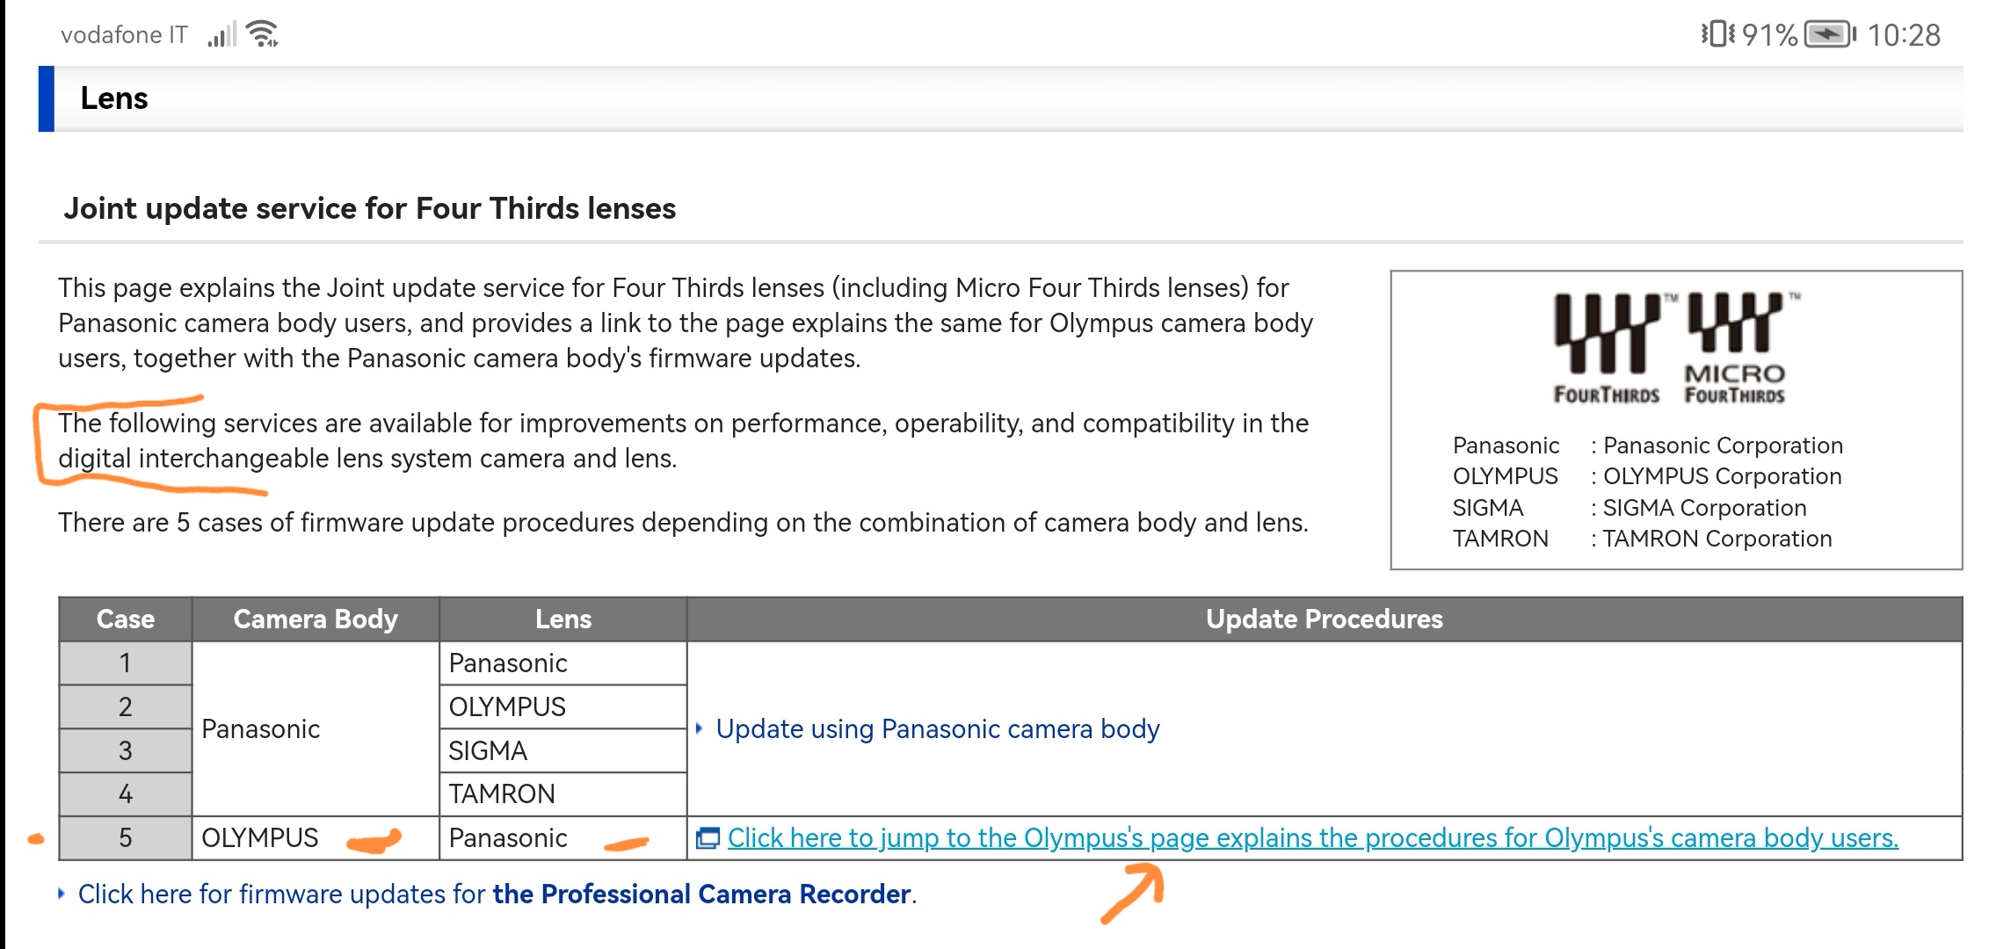Click the OLYMPUS Corporation text in logo box
Screen dimensions: 1996x949
click(x=1722, y=476)
